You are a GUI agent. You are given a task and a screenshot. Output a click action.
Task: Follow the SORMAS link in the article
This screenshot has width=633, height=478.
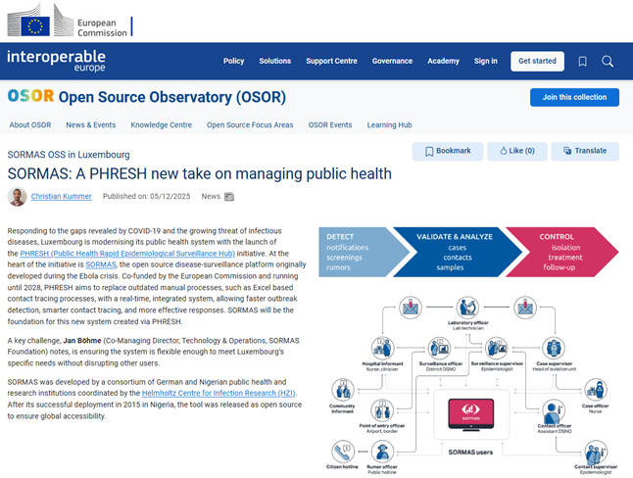(101, 264)
